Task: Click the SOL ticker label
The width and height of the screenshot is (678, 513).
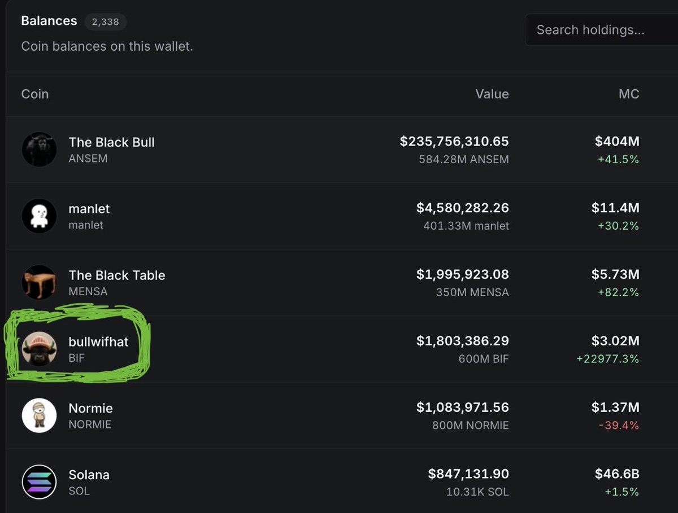Action: tap(79, 491)
